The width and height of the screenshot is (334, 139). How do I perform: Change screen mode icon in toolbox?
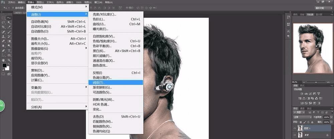pyautogui.click(x=9, y=74)
